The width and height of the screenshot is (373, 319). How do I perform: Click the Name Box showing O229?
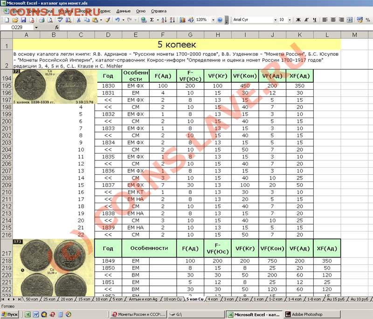pos(17,27)
